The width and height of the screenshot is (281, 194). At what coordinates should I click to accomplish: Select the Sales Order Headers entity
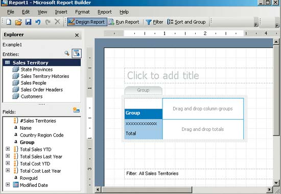pyautogui.click(x=41, y=90)
